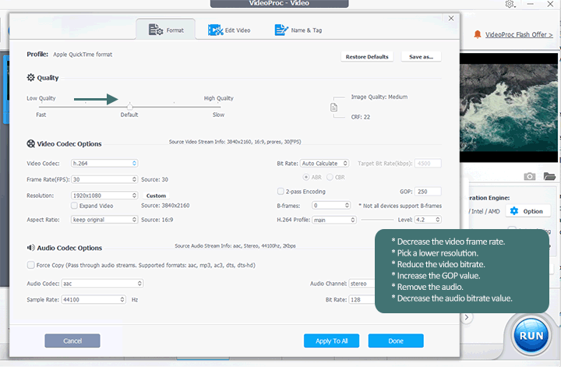561x367 pixels.
Task: Open the Frame Rate 30 dropdown
Action: tap(104, 179)
